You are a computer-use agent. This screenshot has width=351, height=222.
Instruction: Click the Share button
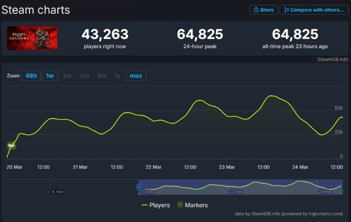click(x=263, y=10)
